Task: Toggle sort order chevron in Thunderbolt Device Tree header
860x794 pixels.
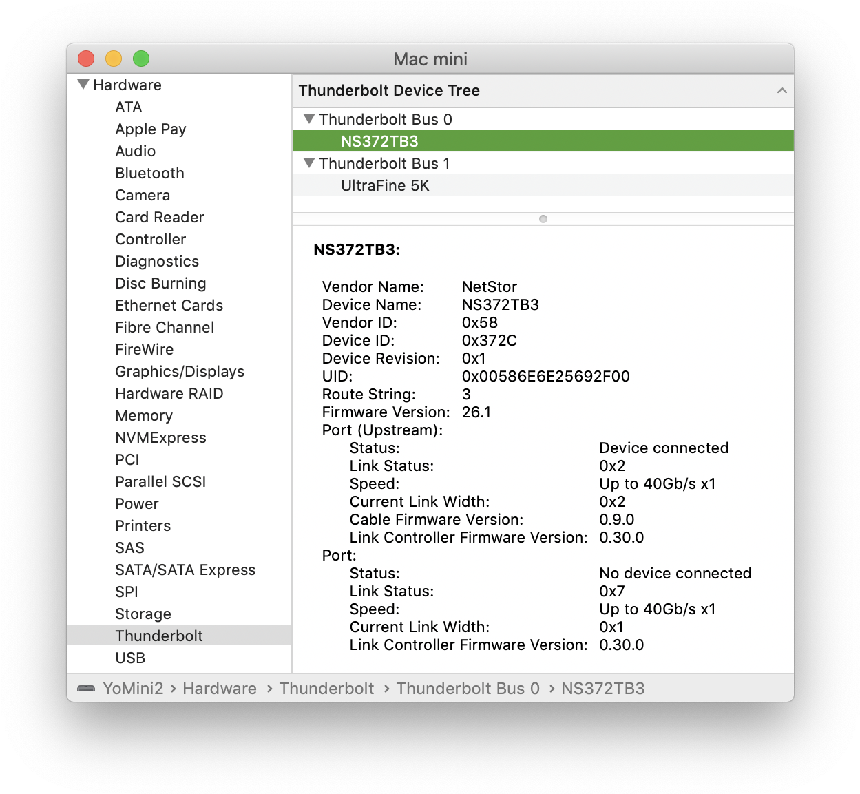Action: [782, 90]
